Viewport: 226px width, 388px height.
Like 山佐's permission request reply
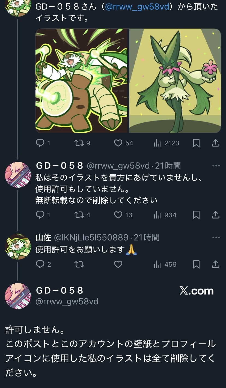point(118,264)
